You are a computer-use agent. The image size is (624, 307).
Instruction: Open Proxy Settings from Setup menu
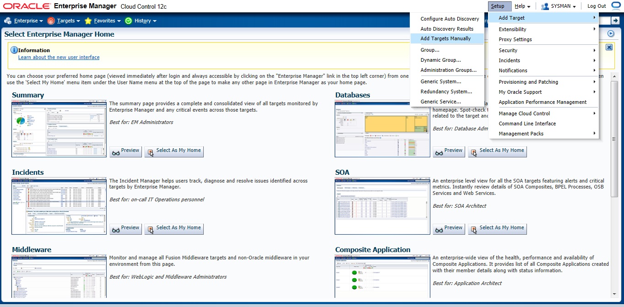pos(515,39)
